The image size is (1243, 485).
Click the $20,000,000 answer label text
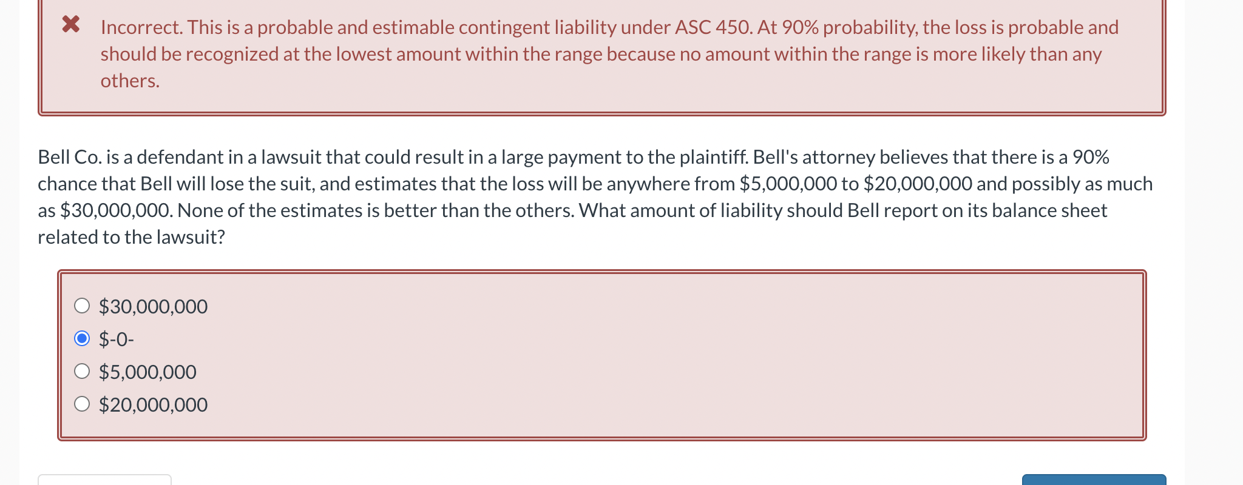153,404
